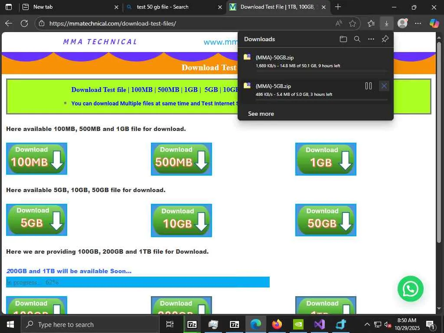Reload the current page
Viewport: 444px width, 333px height.
[24, 23]
